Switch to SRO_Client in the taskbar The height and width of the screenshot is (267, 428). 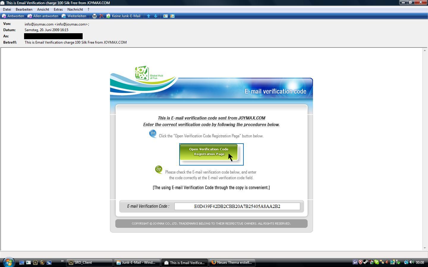coord(89,263)
